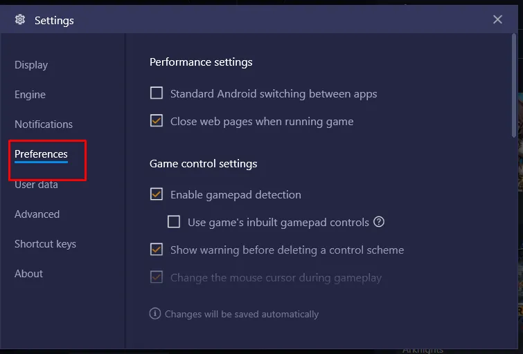This screenshot has height=354, width=523.
Task: Open the Shortcut keys section
Action: [x=45, y=244]
